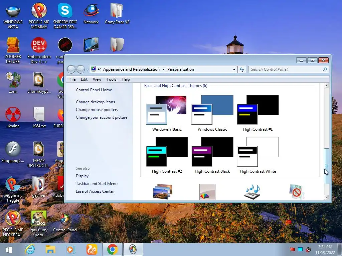Open WINDOWS VISTA desktop icon
This screenshot has width=342, height=256.
[x=13, y=17]
